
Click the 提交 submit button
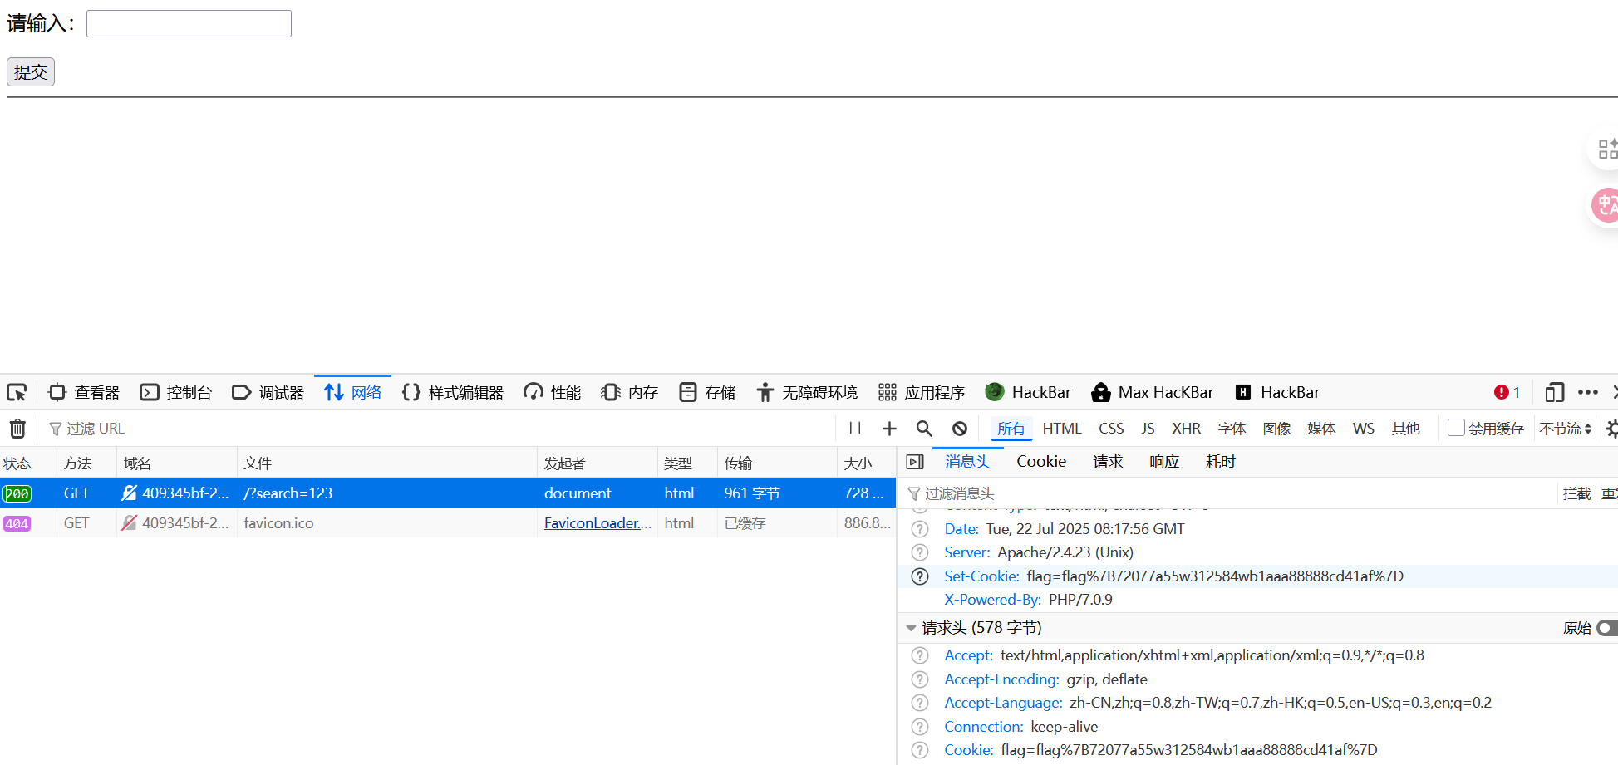tap(31, 72)
